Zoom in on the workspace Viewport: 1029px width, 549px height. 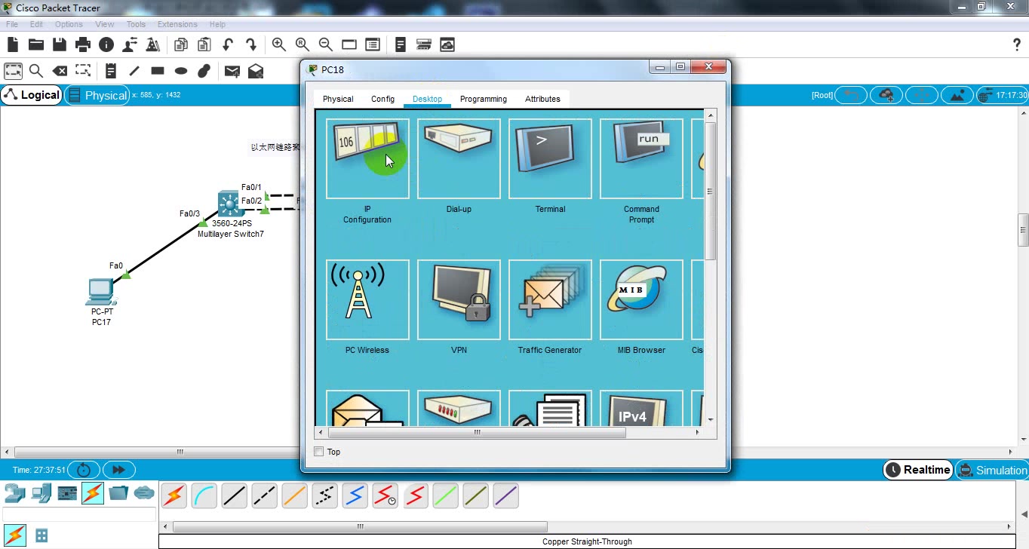(279, 45)
